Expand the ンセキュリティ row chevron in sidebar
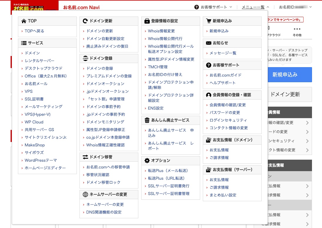 307,141
